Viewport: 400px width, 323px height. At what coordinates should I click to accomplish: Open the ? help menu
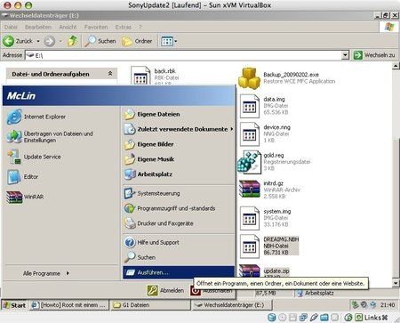(x=140, y=27)
